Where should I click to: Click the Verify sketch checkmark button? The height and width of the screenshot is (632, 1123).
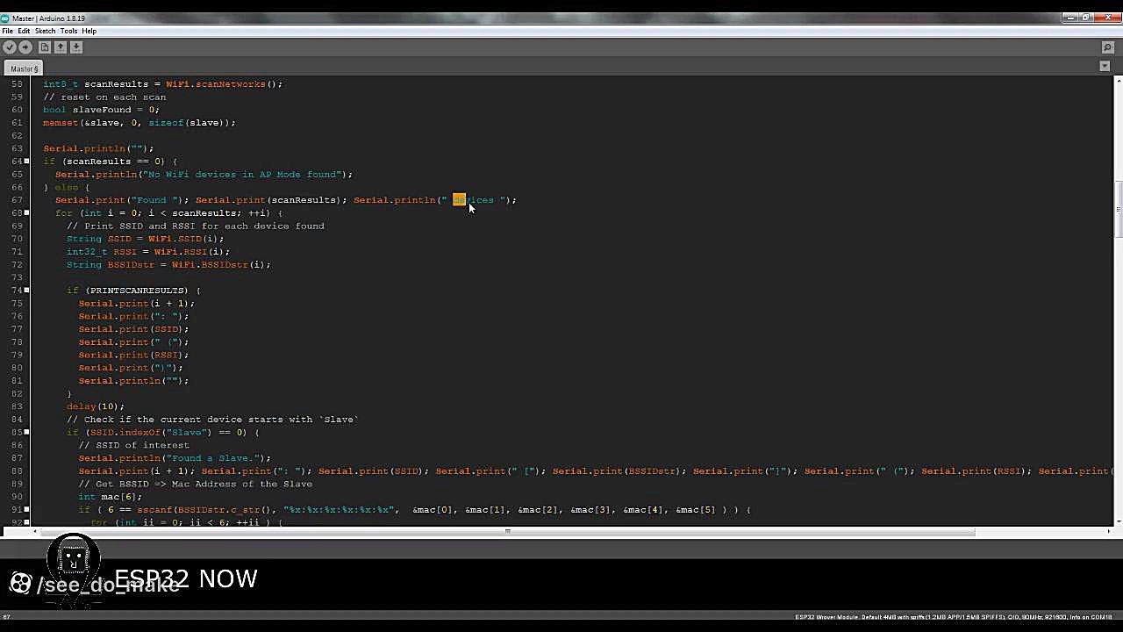pyautogui.click(x=10, y=47)
